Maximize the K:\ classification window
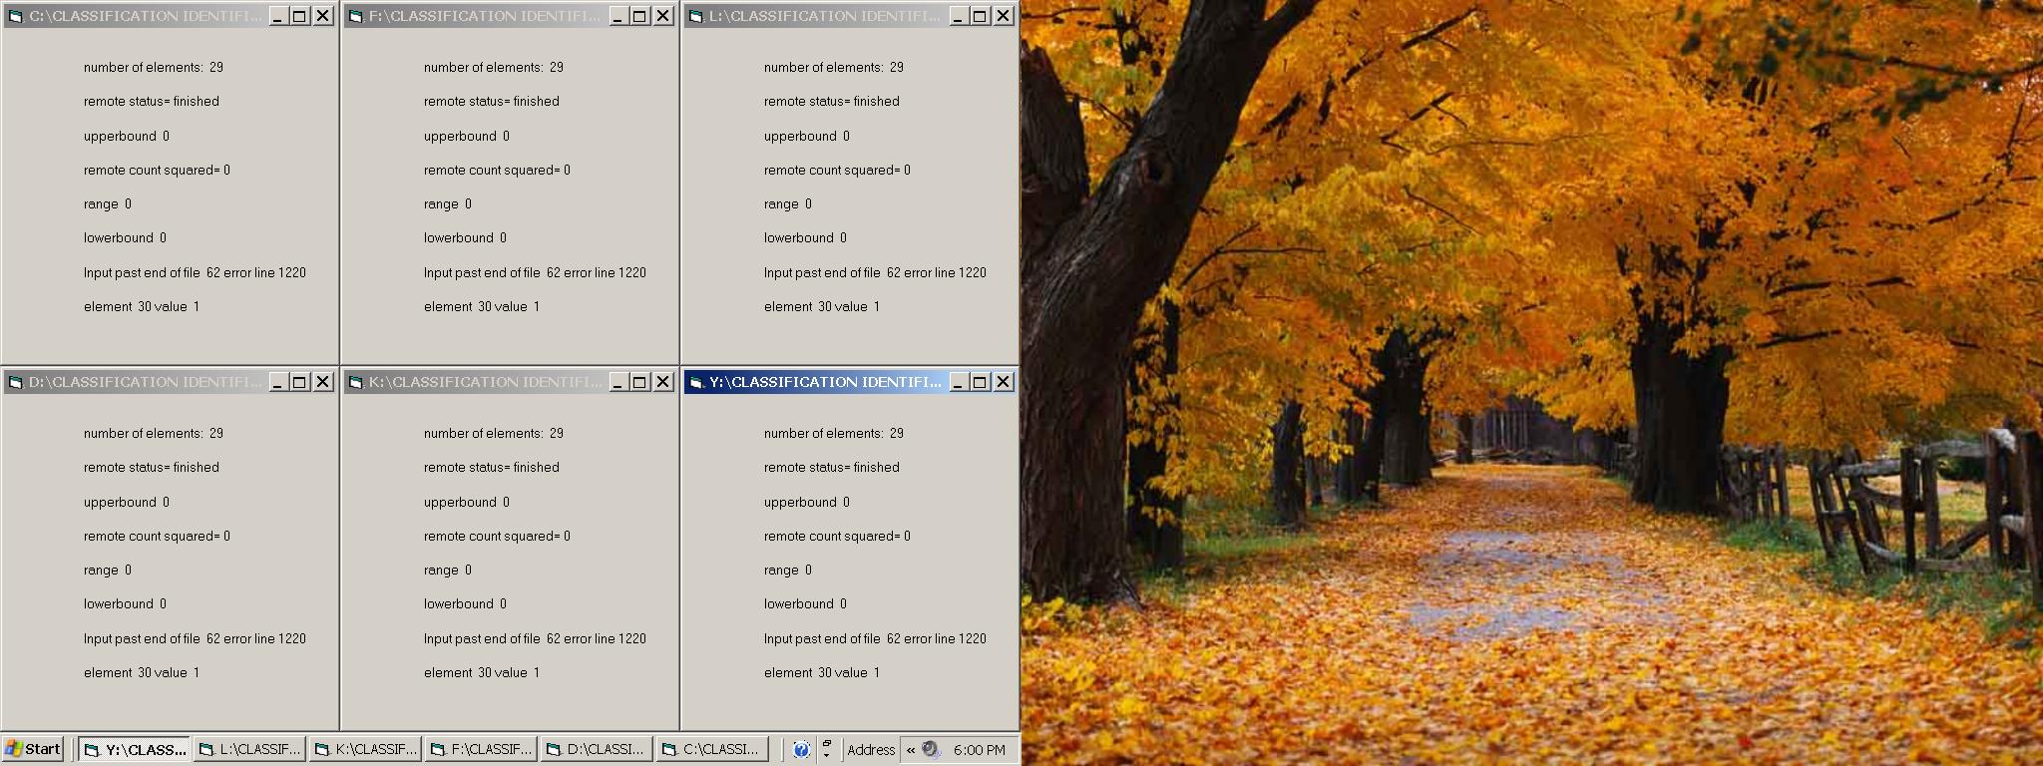The image size is (2043, 766). pyautogui.click(x=640, y=382)
